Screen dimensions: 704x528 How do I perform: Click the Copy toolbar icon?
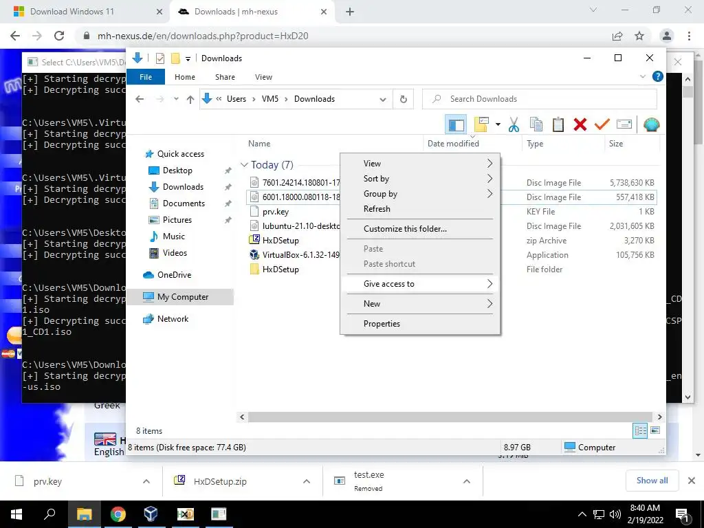coord(536,124)
